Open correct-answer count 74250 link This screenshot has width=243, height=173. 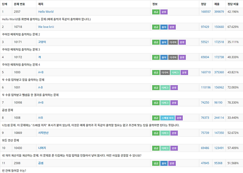pos(205,103)
